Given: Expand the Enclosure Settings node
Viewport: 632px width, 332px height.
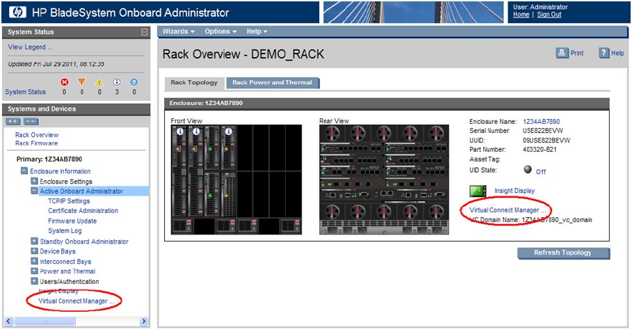Looking at the screenshot, I should pos(34,181).
